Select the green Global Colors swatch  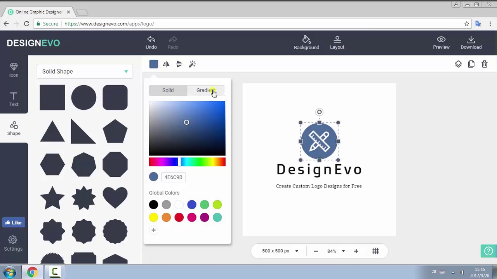coord(205,205)
